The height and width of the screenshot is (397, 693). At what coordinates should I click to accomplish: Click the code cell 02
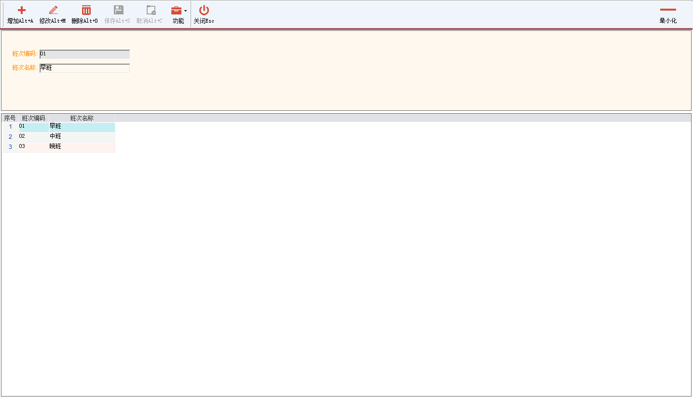pos(34,137)
